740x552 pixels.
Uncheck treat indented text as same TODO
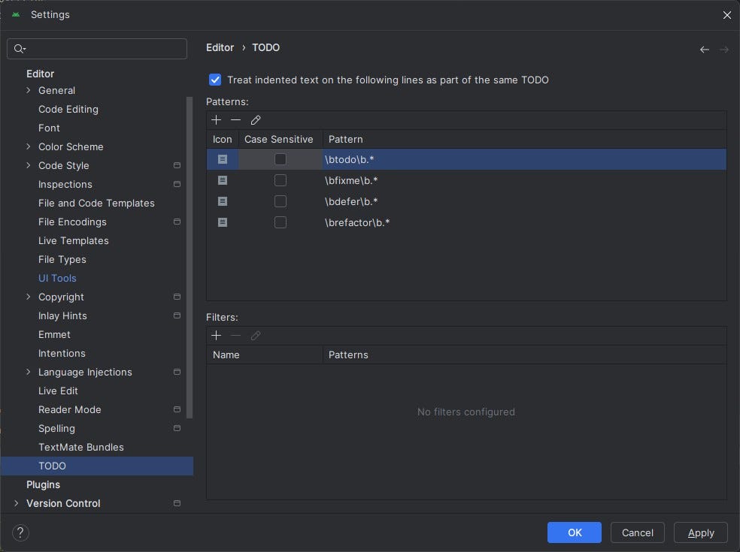(x=215, y=80)
